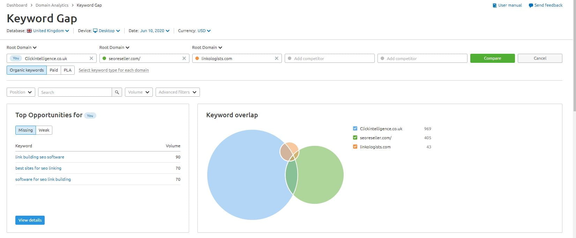Remove Clickintelligence.co.uk domain with X icon
The image size is (576, 238).
(x=91, y=58)
